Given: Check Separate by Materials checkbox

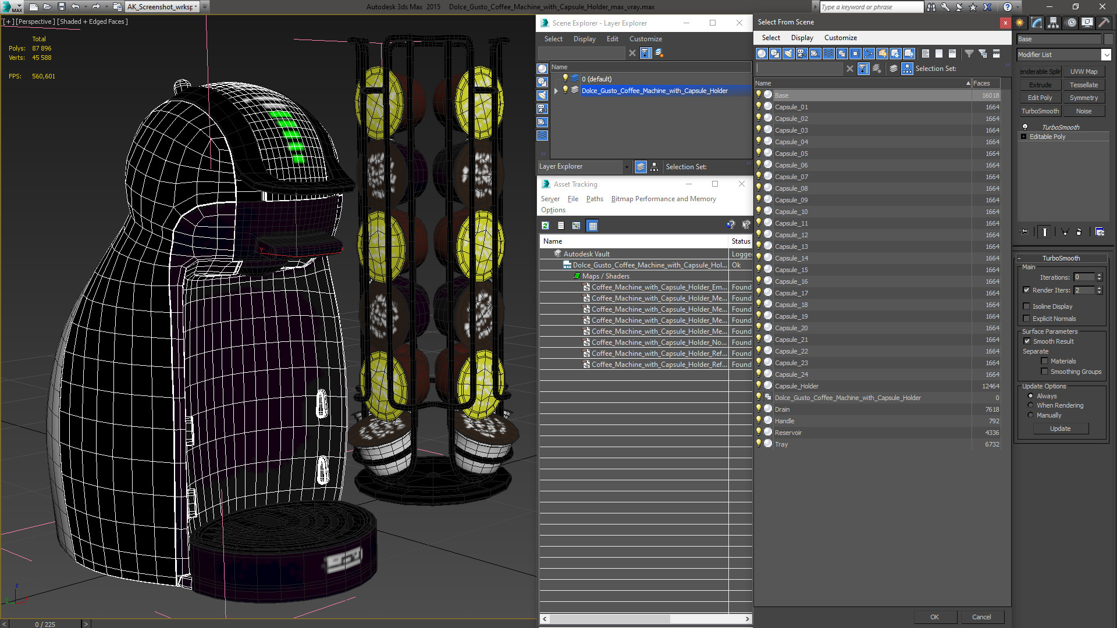Looking at the screenshot, I should pyautogui.click(x=1044, y=361).
